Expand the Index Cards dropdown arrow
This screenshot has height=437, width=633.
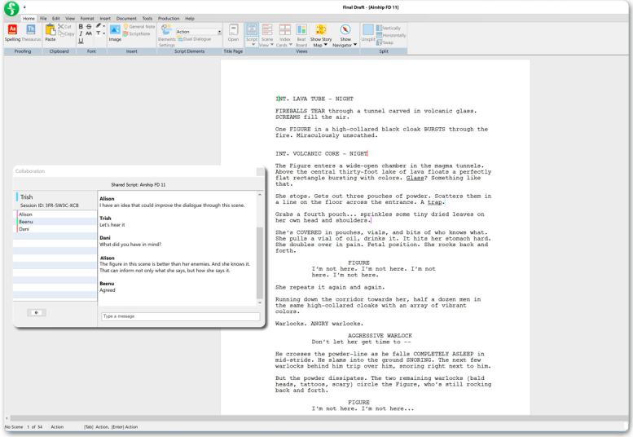pyautogui.click(x=290, y=45)
